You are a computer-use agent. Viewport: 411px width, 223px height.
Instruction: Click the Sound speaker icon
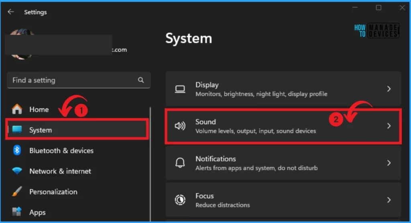click(x=180, y=126)
